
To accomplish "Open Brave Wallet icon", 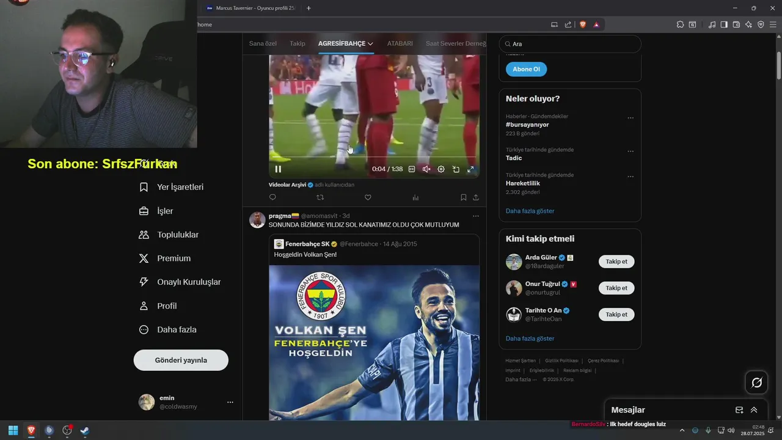I will click(736, 24).
